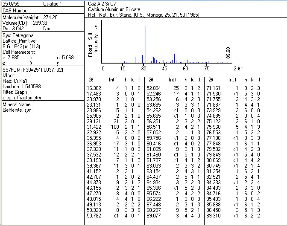
Task: Select the row with 2θ 52.246
Action: [x=173, y=94]
